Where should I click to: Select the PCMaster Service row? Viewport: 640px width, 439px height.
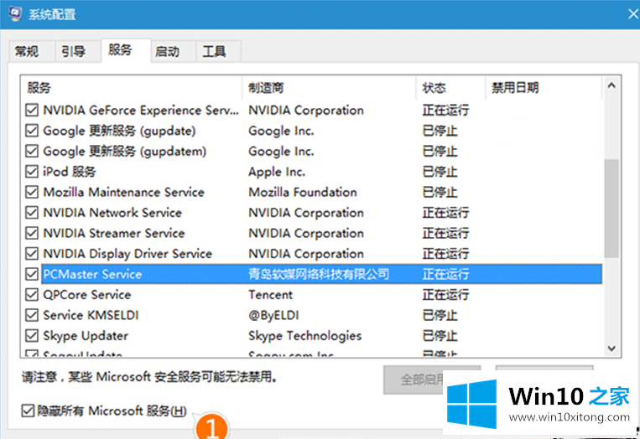tap(313, 274)
